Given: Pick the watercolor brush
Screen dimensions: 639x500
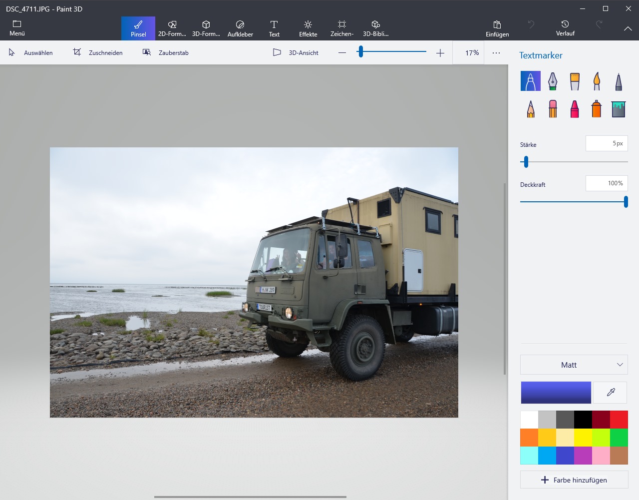Looking at the screenshot, I should coord(597,81).
